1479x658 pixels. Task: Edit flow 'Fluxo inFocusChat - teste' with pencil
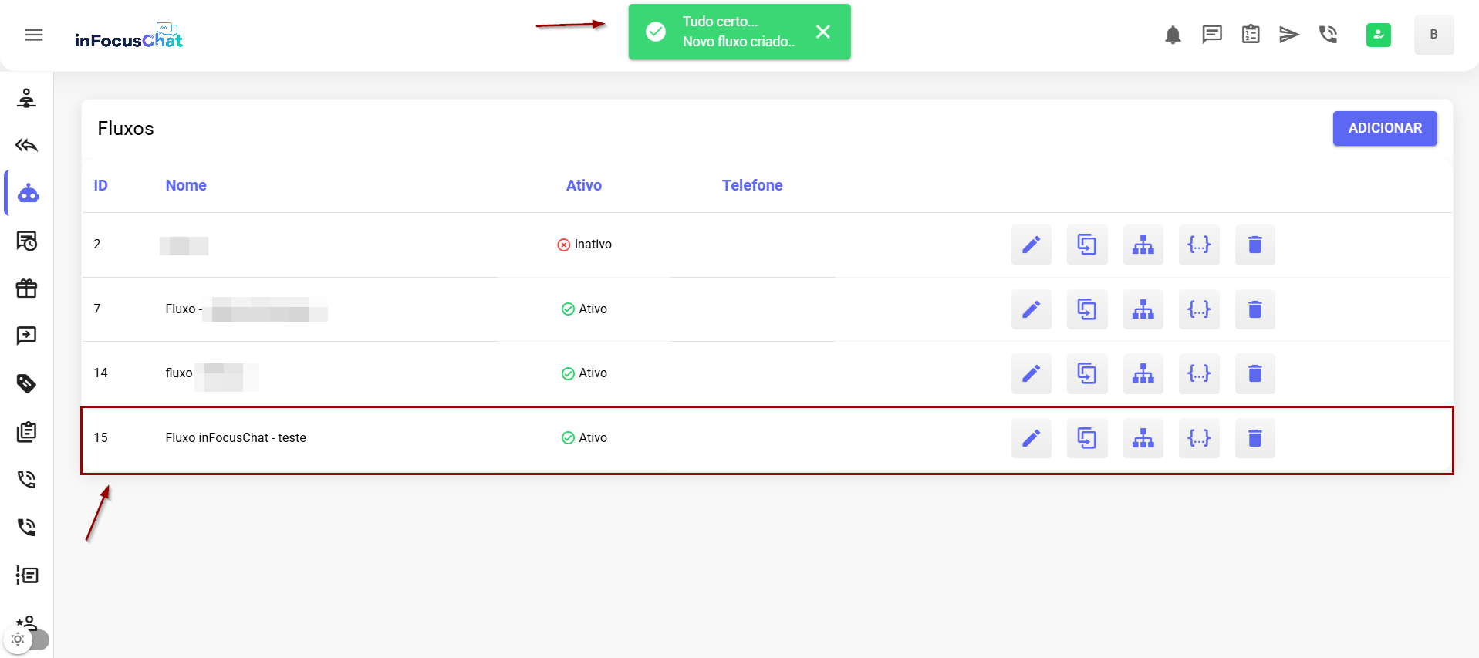1031,438
